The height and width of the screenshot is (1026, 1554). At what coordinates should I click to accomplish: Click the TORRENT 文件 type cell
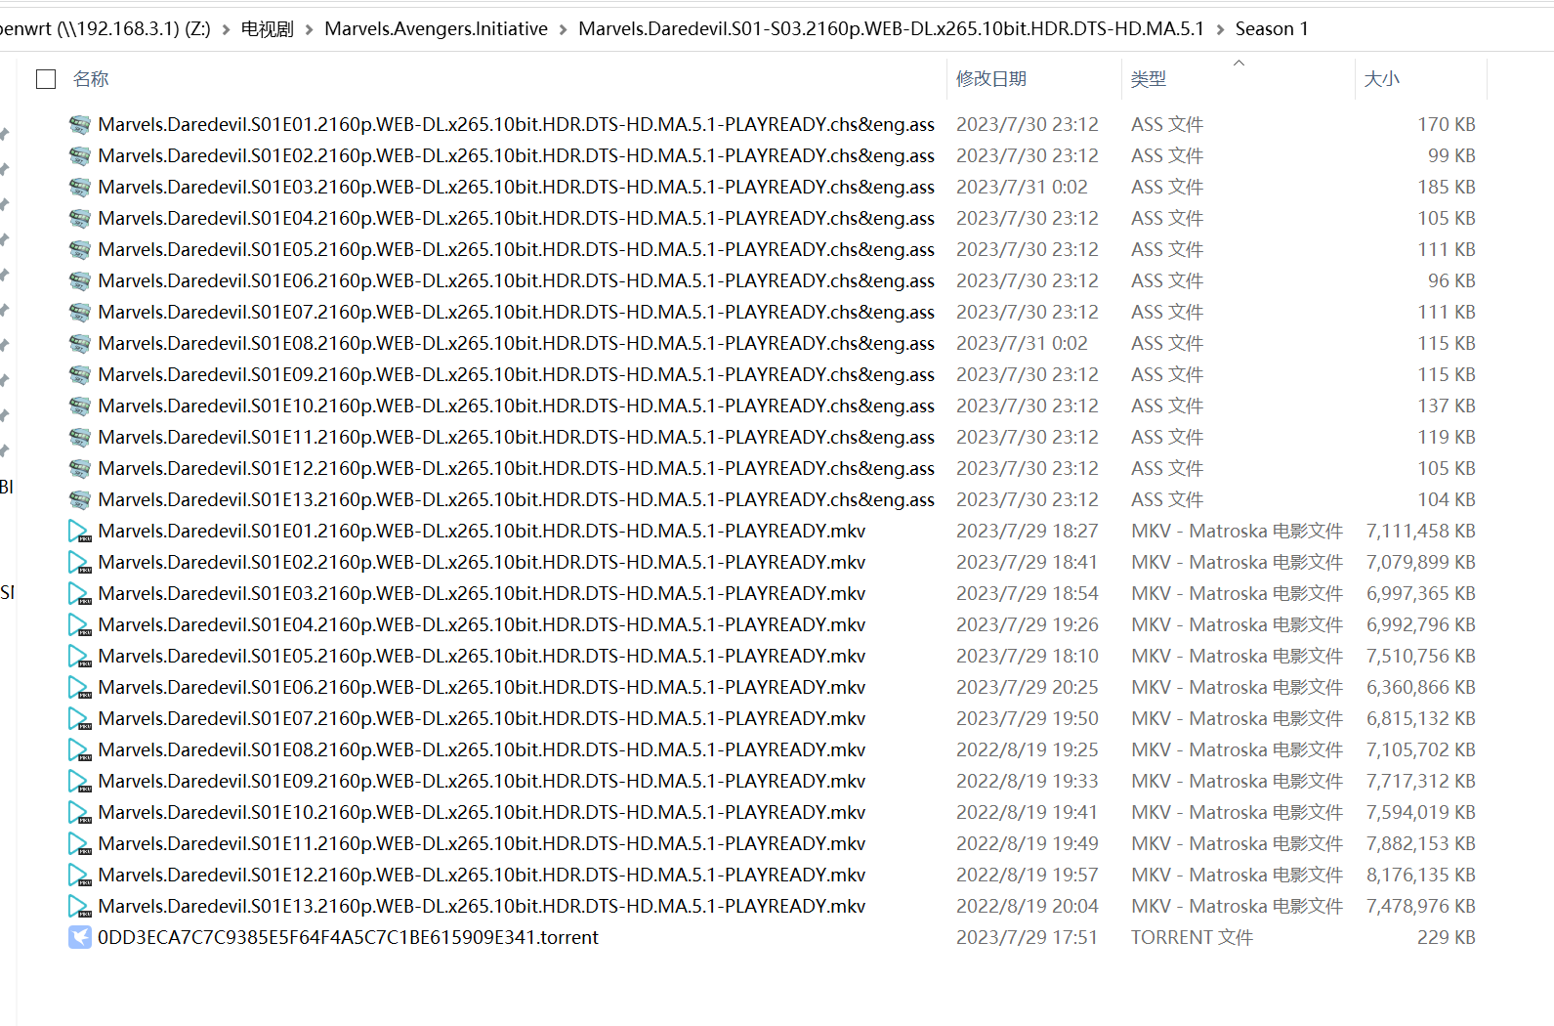[x=1192, y=937]
